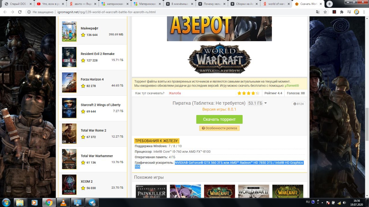Click the red 'Жалоба' link
369x207 pixels.
click(x=175, y=93)
